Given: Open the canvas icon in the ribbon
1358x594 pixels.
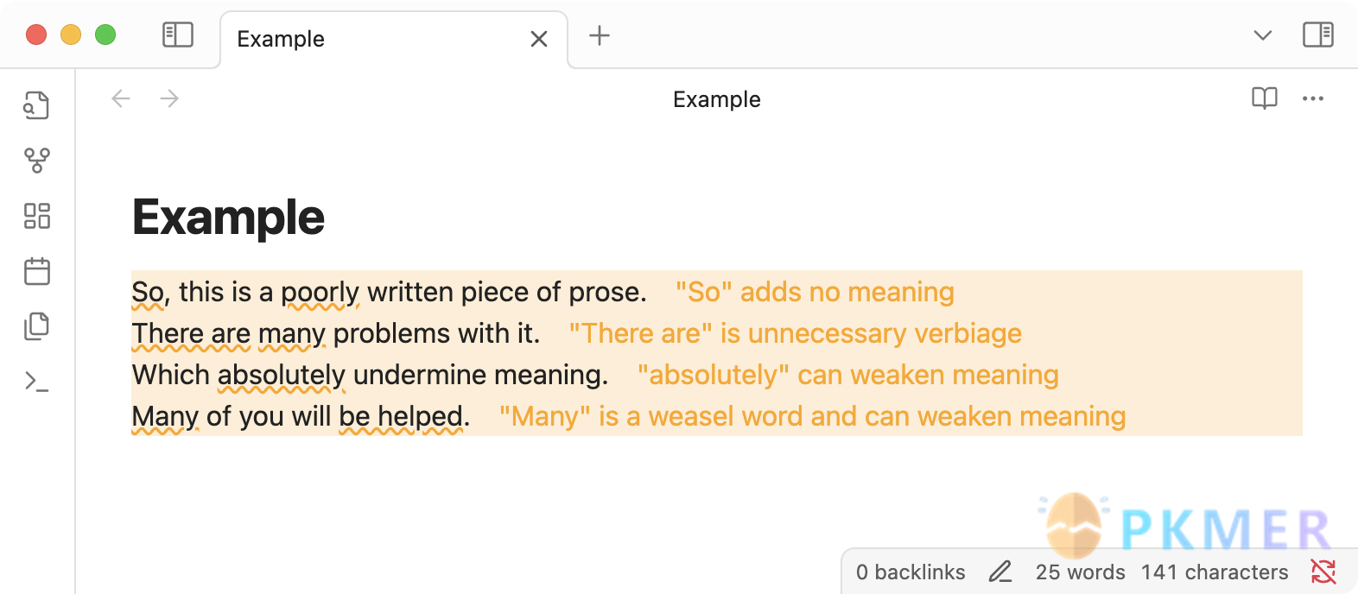Looking at the screenshot, I should coord(36,216).
